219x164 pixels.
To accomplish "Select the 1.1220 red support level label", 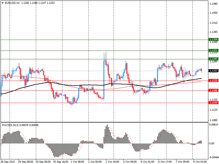I will pos(214,81).
